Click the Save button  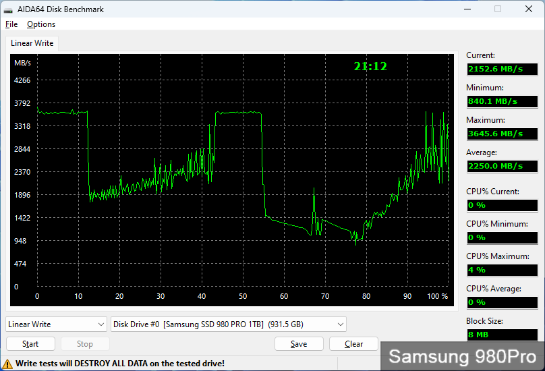pos(299,344)
